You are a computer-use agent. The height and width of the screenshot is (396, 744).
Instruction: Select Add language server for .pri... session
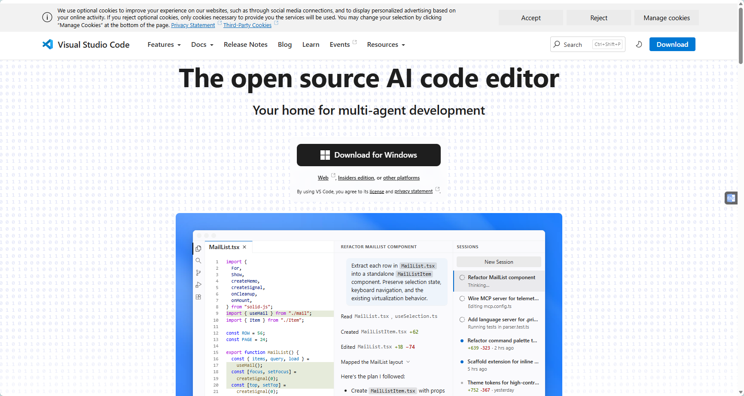point(500,323)
